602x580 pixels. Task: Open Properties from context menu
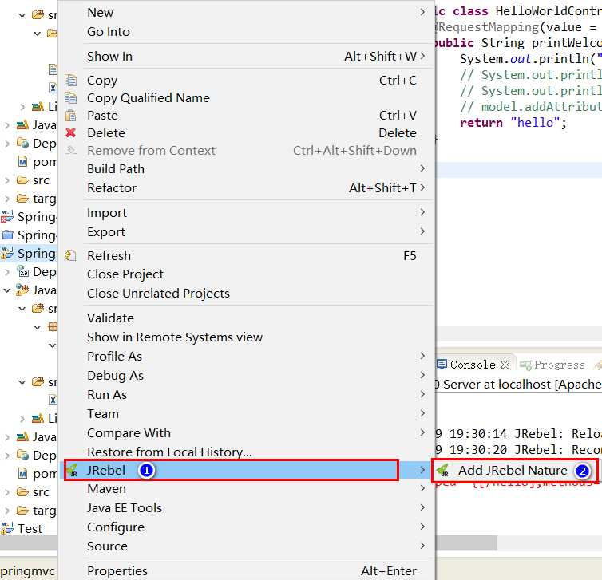[x=248, y=570]
